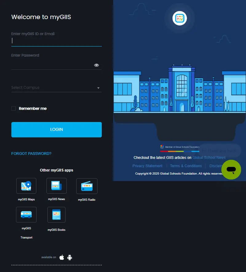Click the myGIIS Books label
This screenshot has height=272, width=246.
point(56,230)
